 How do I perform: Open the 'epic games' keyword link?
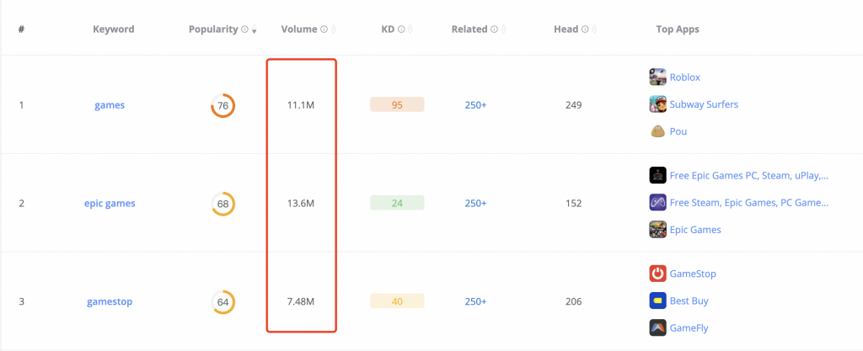point(110,203)
